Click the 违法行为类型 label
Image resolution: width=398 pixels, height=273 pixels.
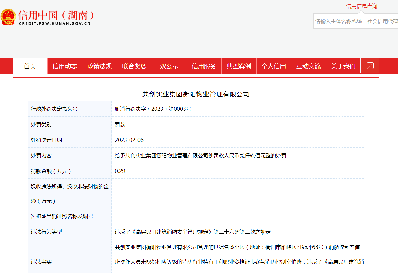point(46,232)
